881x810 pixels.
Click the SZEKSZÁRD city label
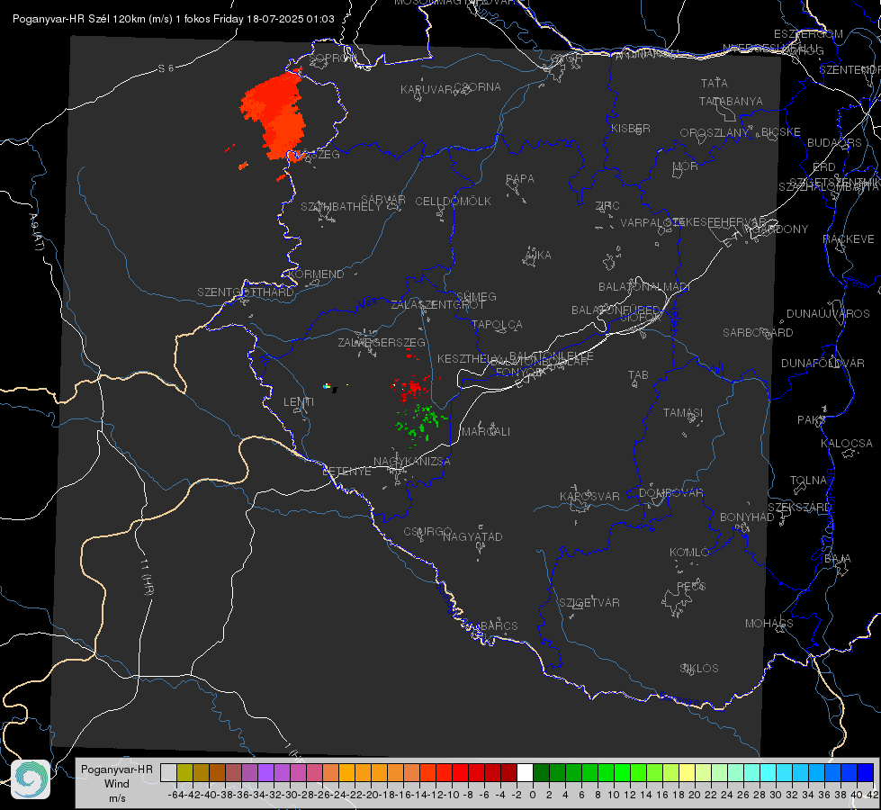[799, 508]
